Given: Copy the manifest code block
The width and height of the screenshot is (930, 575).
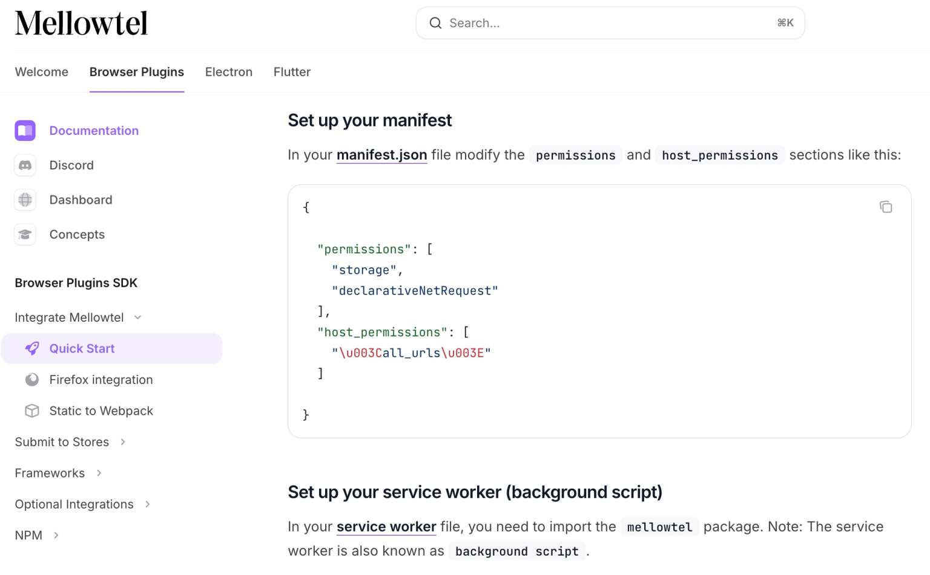Looking at the screenshot, I should 885,207.
